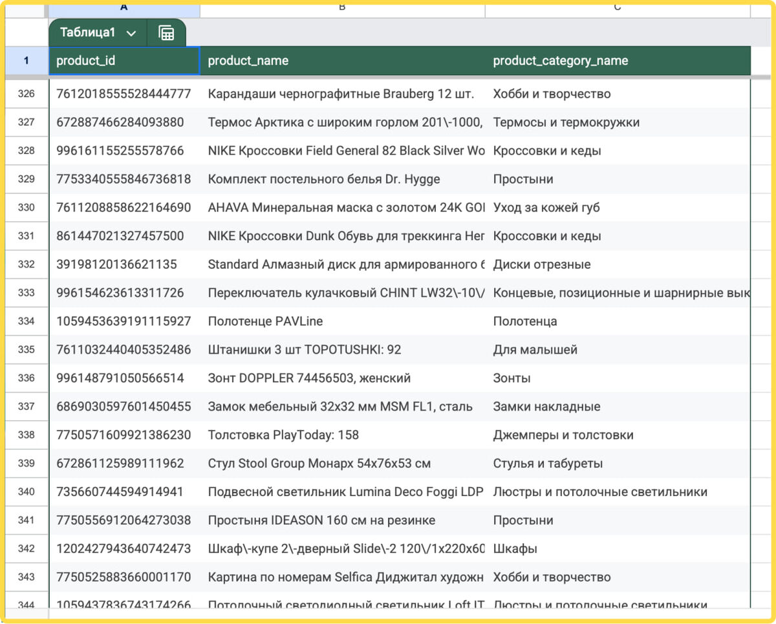Select the Шкафы category cell
The image size is (776, 624).
click(x=618, y=549)
